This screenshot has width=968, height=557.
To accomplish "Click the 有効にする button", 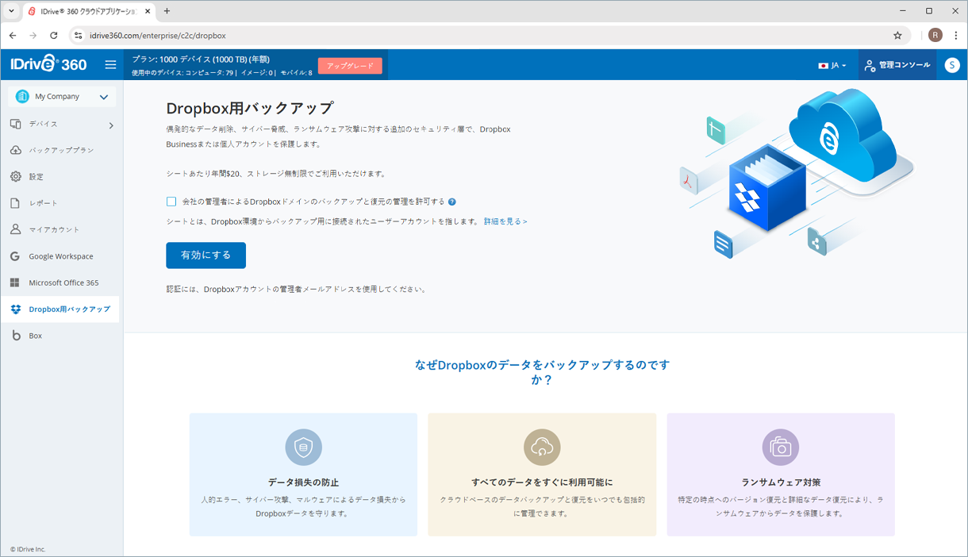I will (206, 255).
